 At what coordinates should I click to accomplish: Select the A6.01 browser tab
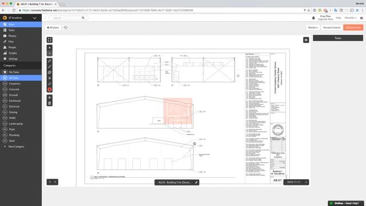37,4
